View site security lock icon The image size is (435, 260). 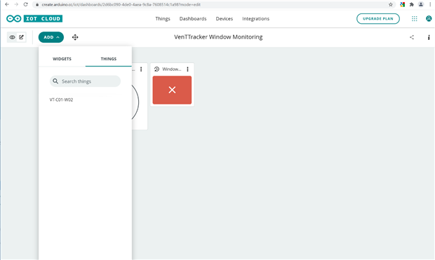(x=37, y=4)
